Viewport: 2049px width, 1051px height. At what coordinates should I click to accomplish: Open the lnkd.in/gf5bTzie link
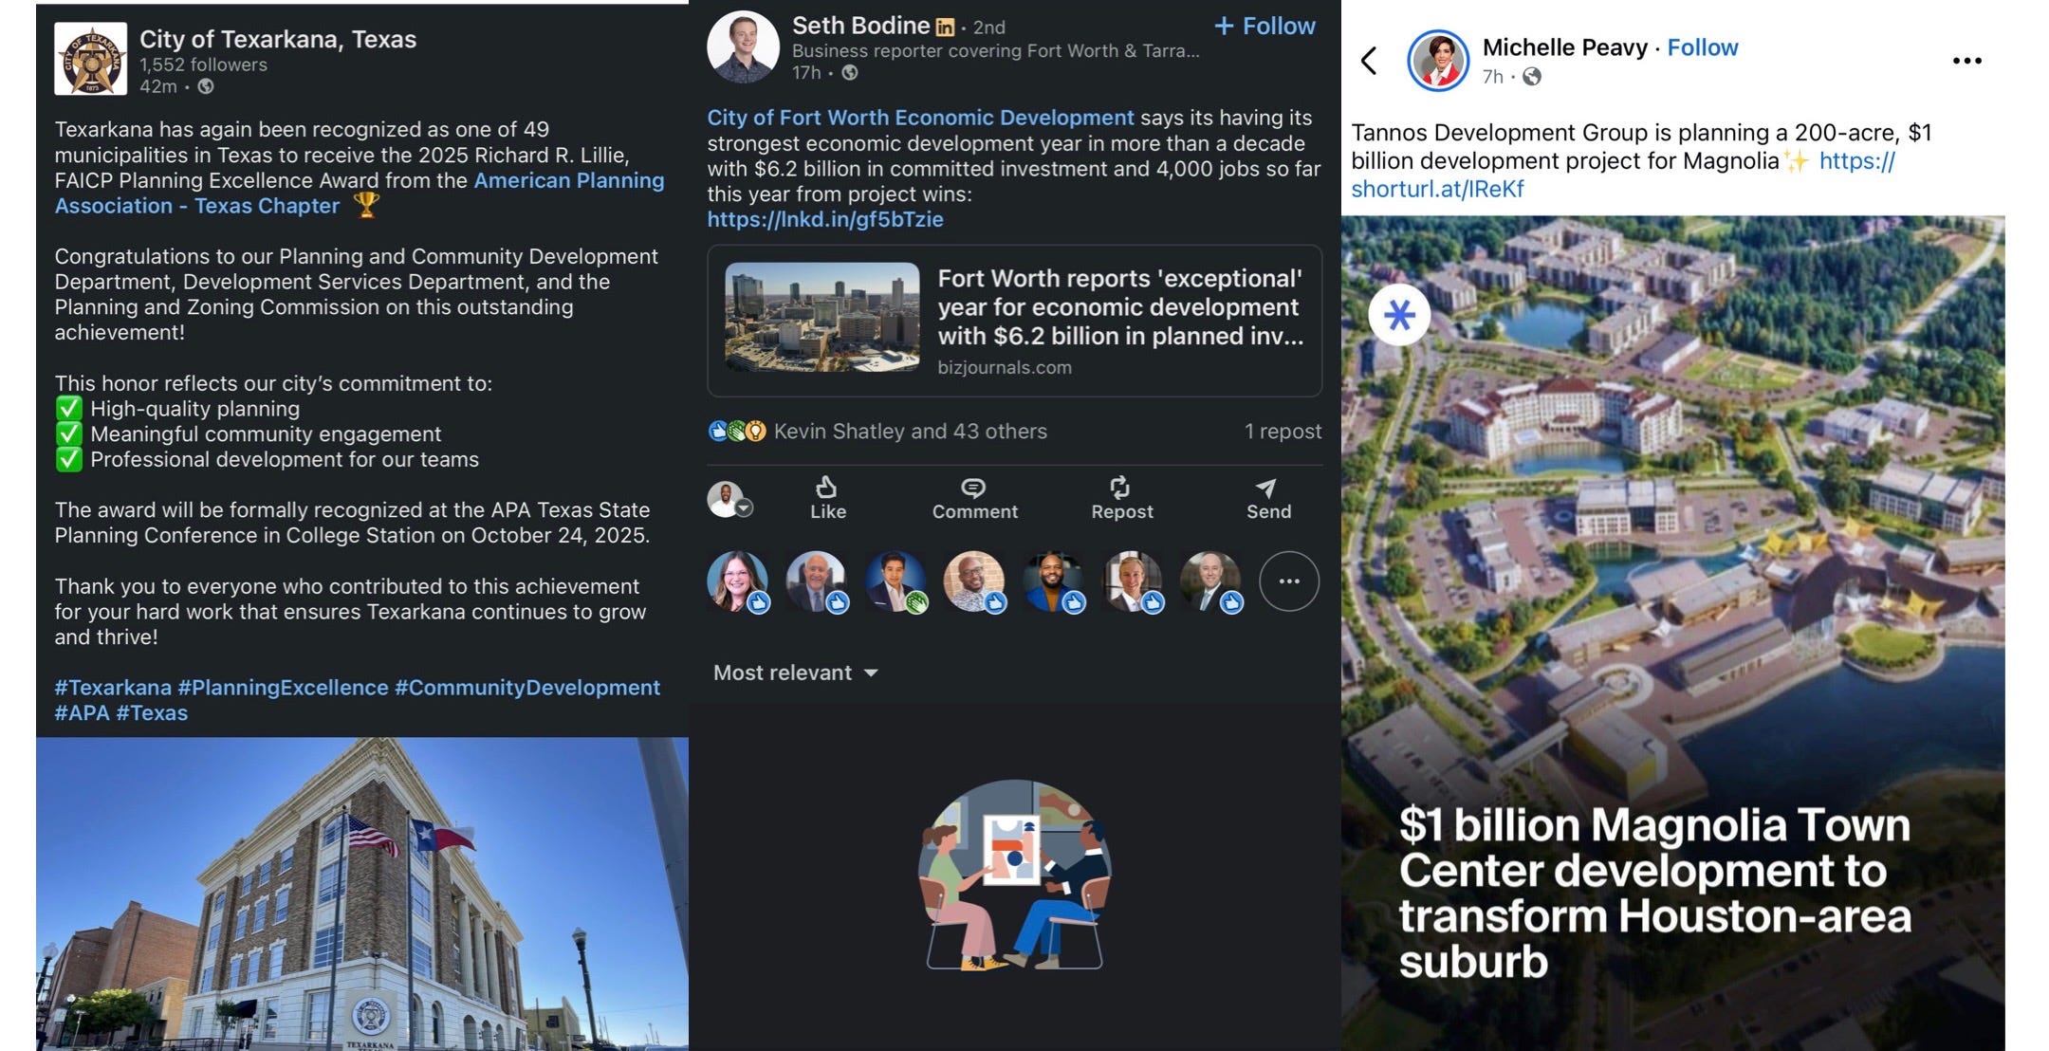pyautogui.click(x=824, y=219)
